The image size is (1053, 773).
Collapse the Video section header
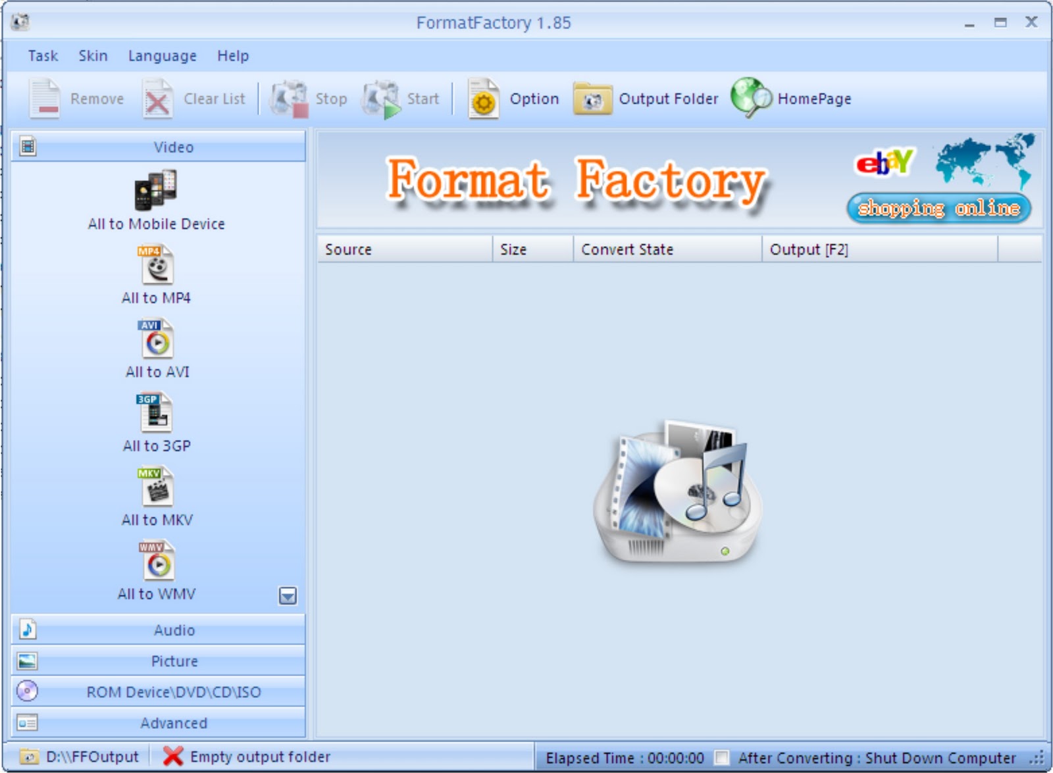(158, 147)
